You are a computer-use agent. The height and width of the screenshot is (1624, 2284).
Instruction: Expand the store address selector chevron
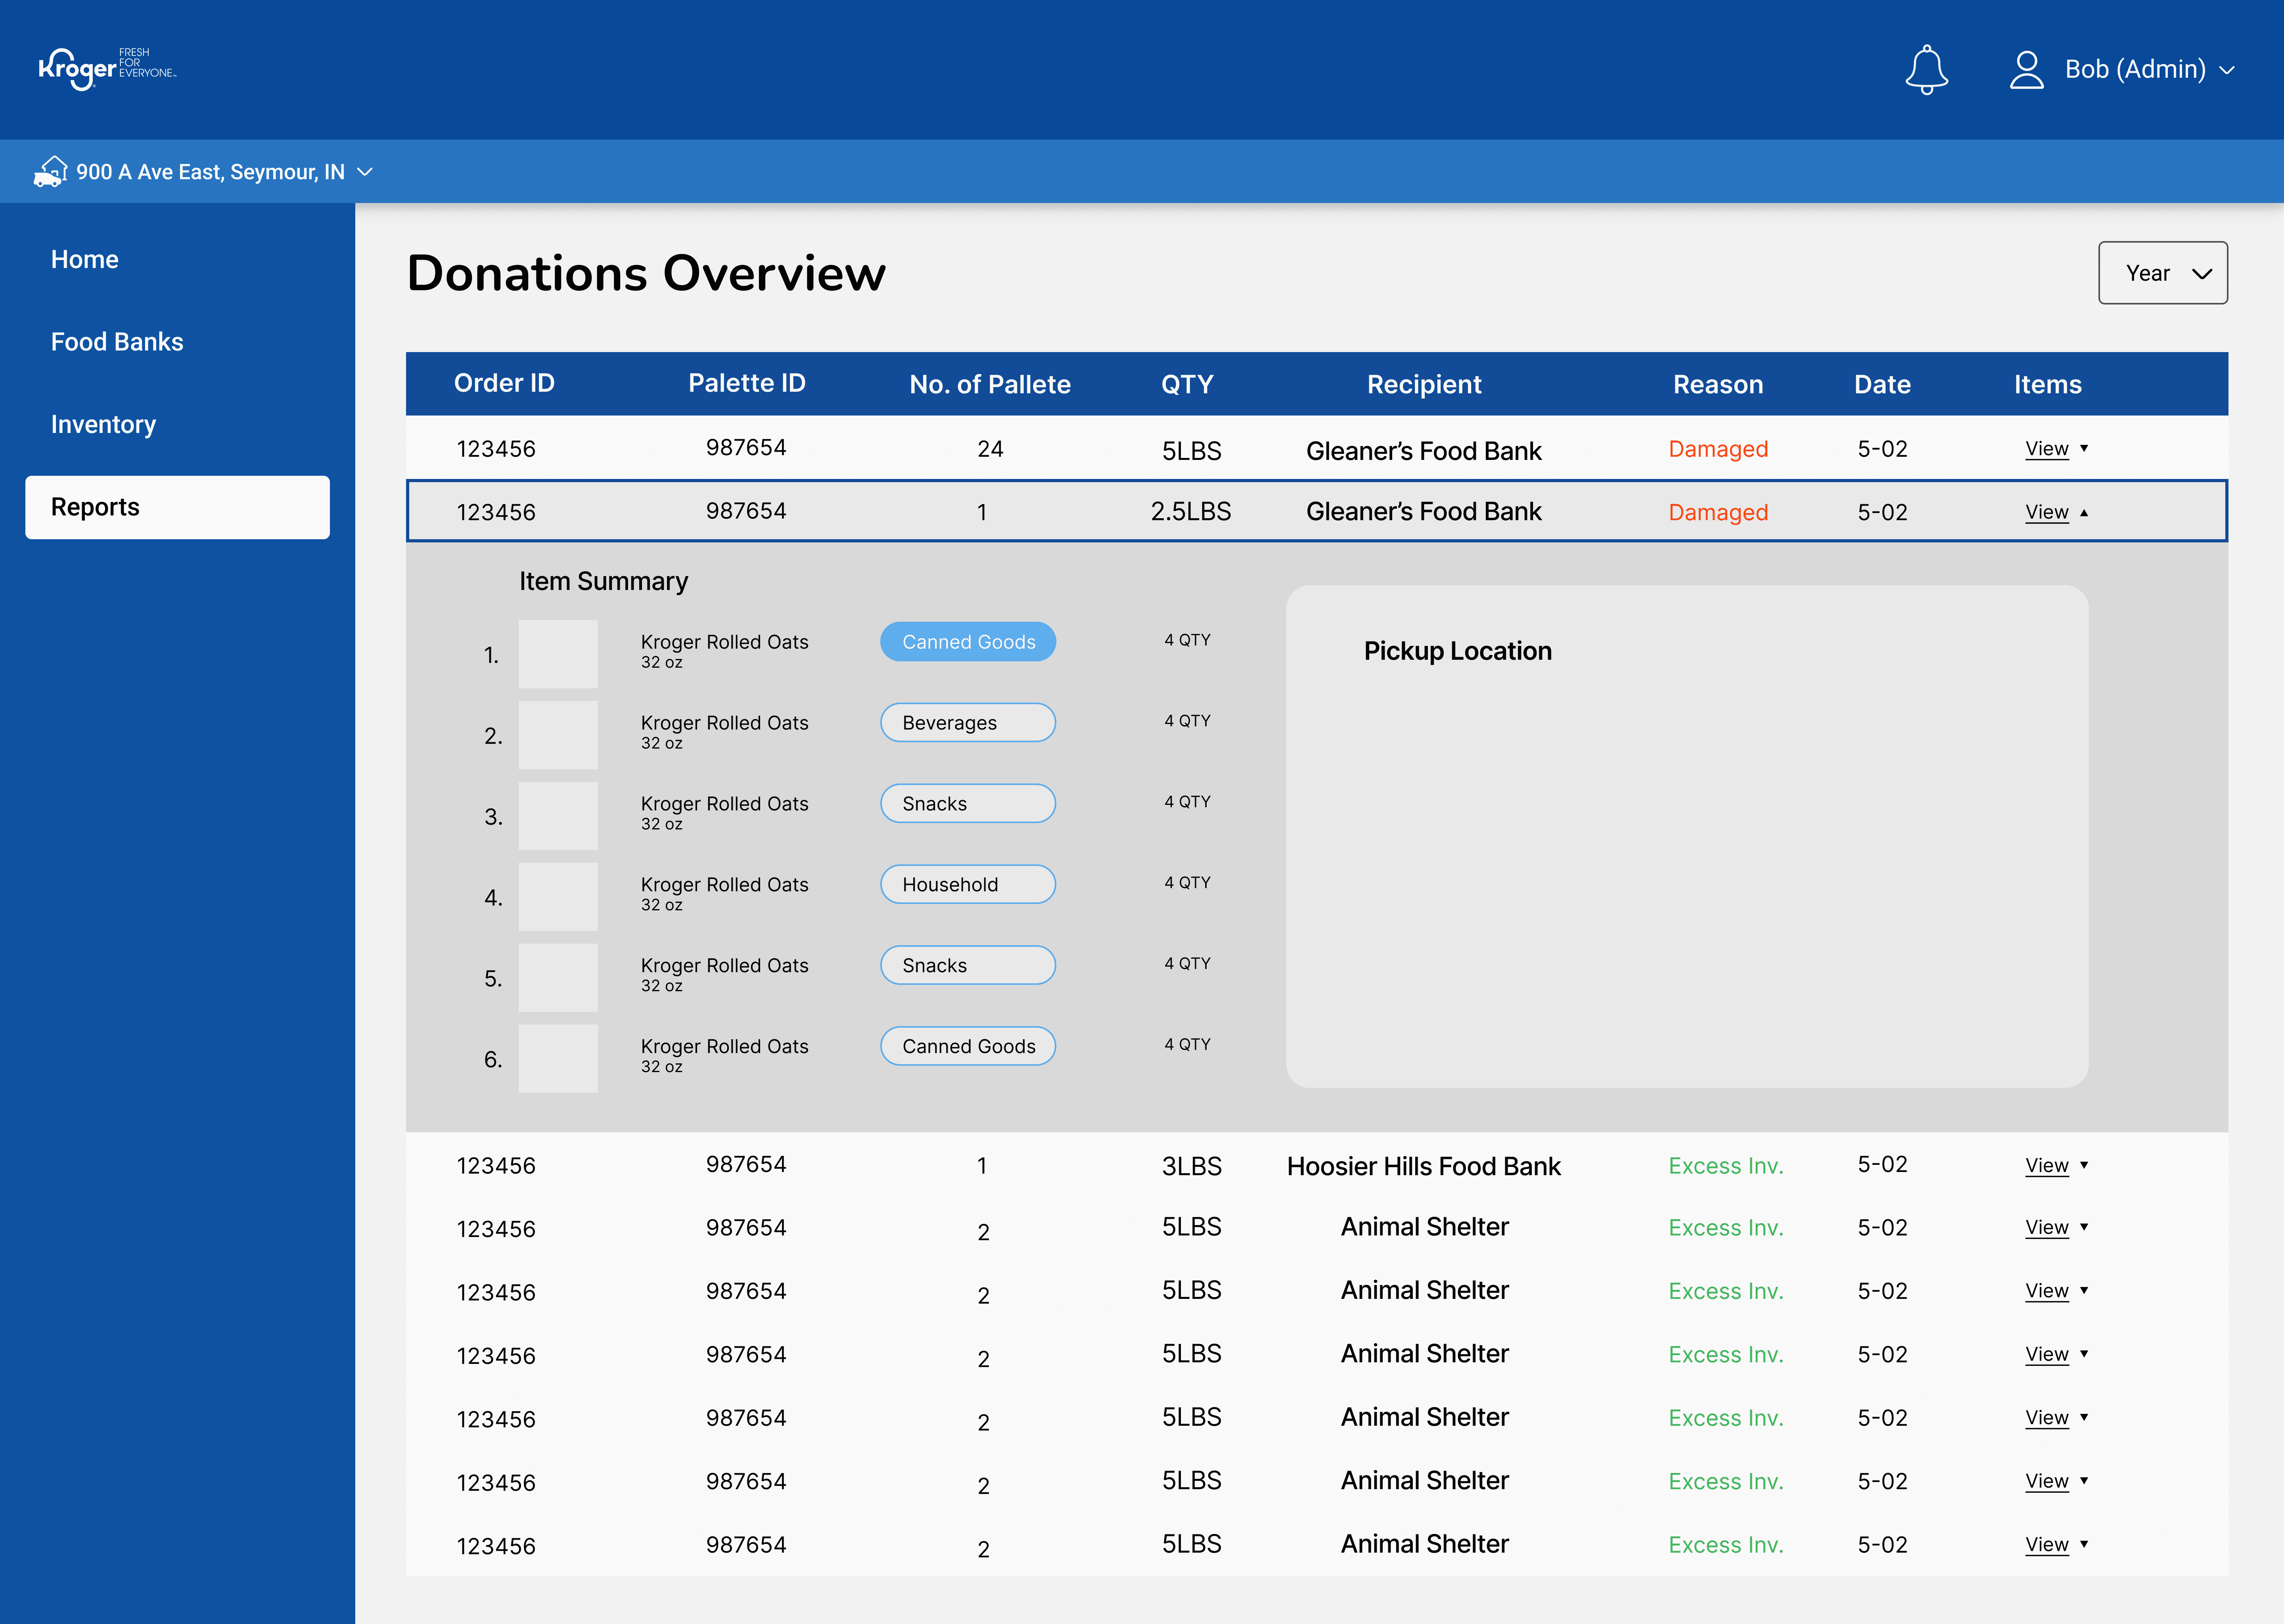[365, 172]
